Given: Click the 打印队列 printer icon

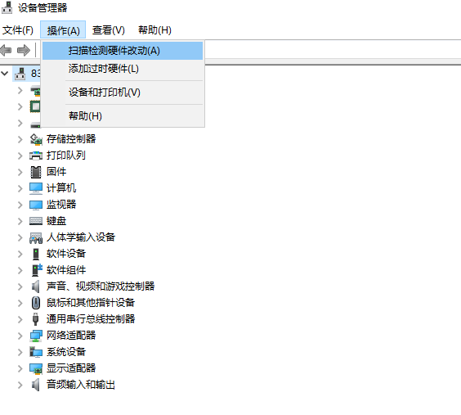Looking at the screenshot, I should click(36, 156).
